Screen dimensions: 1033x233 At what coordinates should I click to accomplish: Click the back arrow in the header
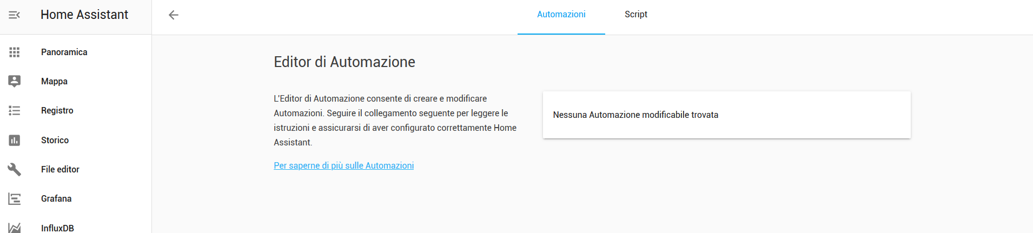[x=174, y=15]
